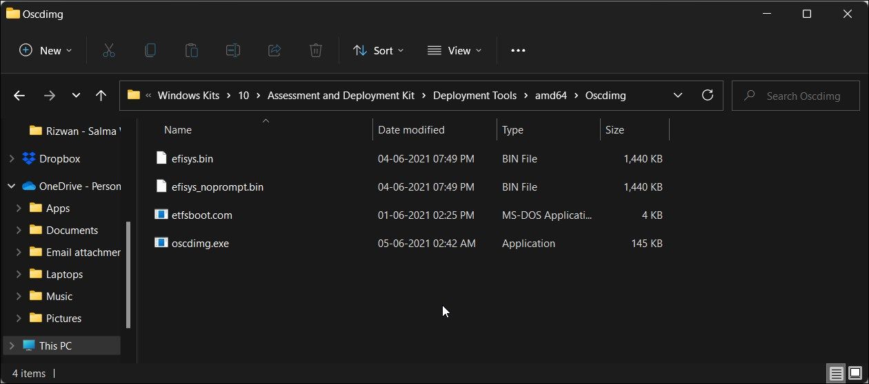Expand the Email attachments folder node
The height and width of the screenshot is (384, 869).
tap(19, 252)
